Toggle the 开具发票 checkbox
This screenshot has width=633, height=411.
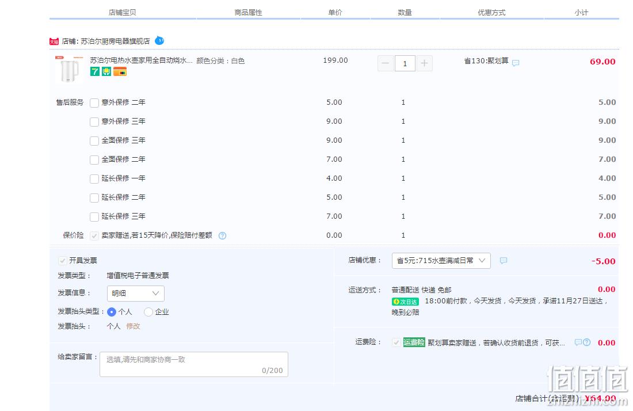(x=63, y=261)
